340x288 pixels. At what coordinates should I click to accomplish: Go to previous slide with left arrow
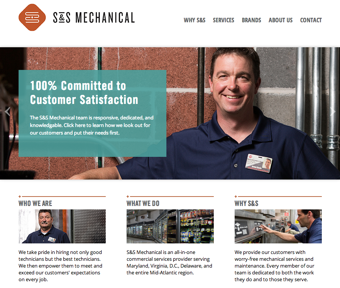[7, 111]
